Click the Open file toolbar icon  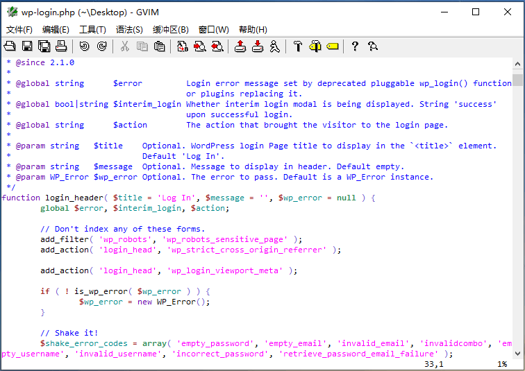10,46
